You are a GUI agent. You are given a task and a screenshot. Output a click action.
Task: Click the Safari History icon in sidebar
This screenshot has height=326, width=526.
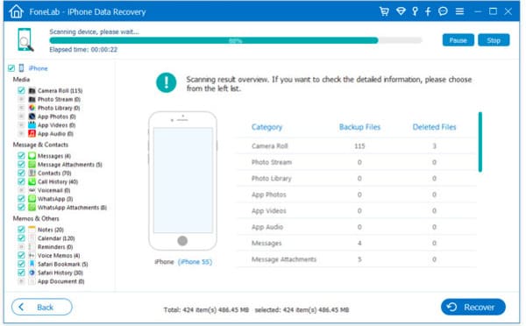(x=32, y=273)
